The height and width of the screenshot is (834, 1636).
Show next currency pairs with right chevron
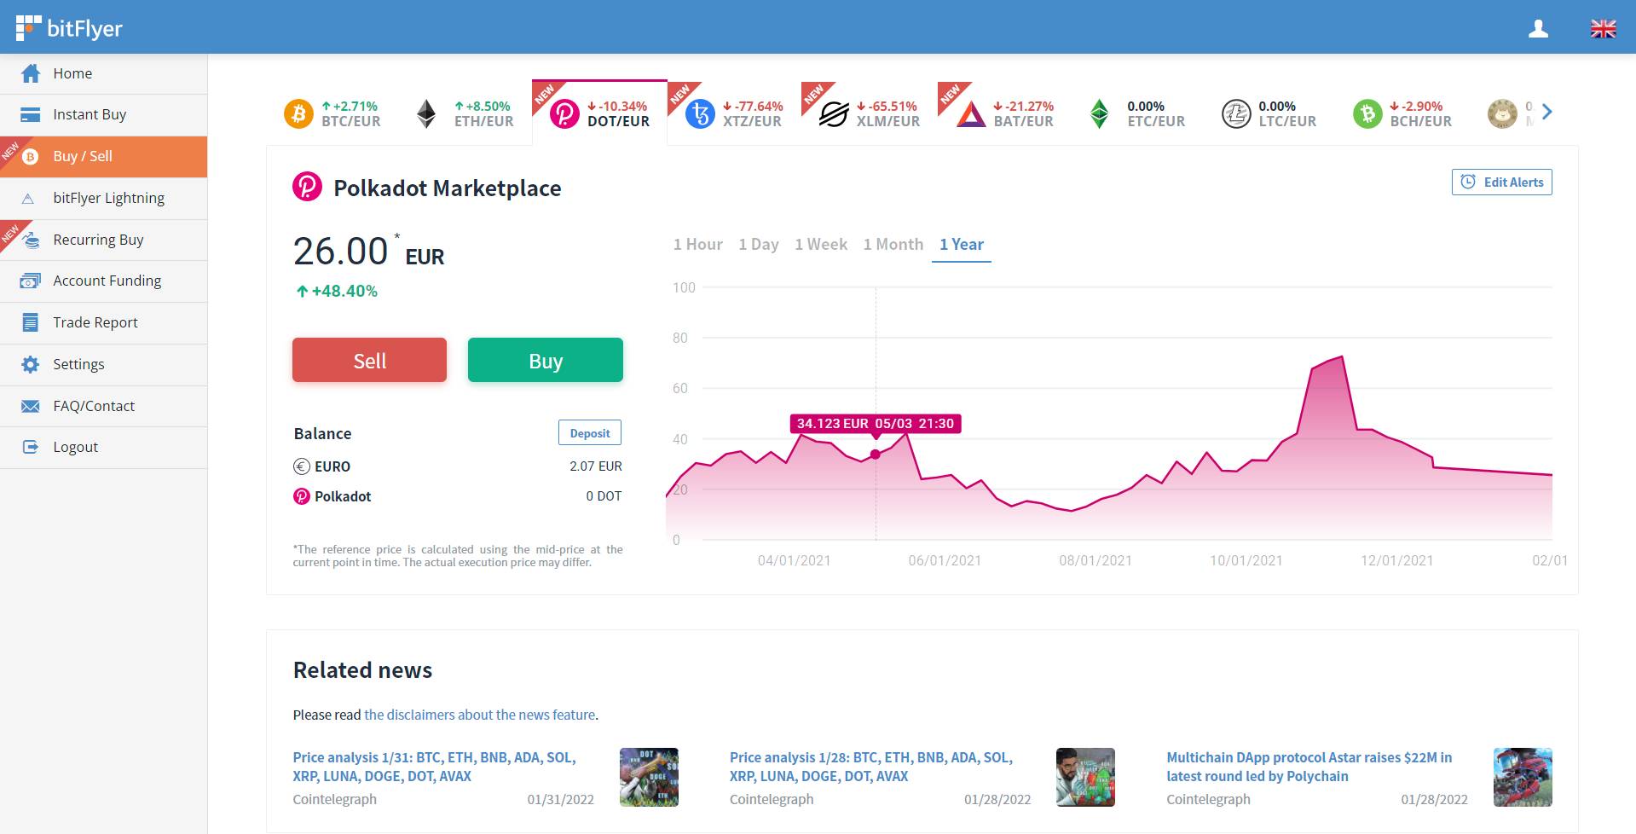[x=1547, y=112]
